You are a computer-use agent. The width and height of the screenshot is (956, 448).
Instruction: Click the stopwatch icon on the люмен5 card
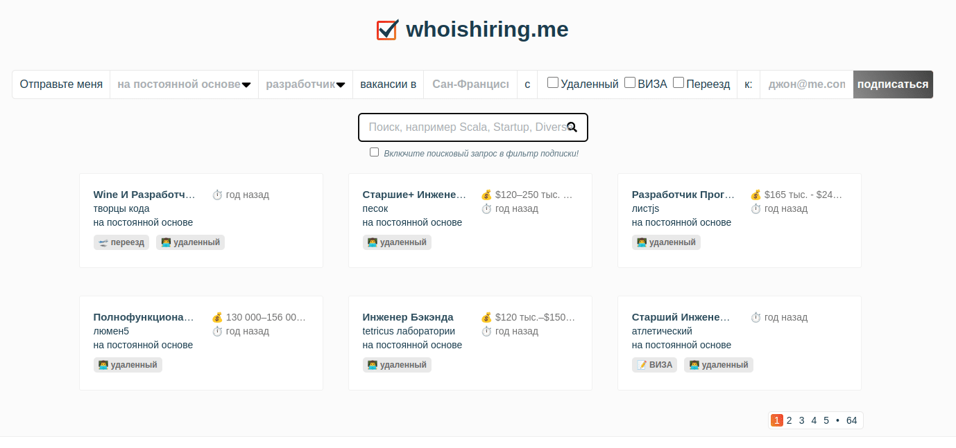pos(217,331)
